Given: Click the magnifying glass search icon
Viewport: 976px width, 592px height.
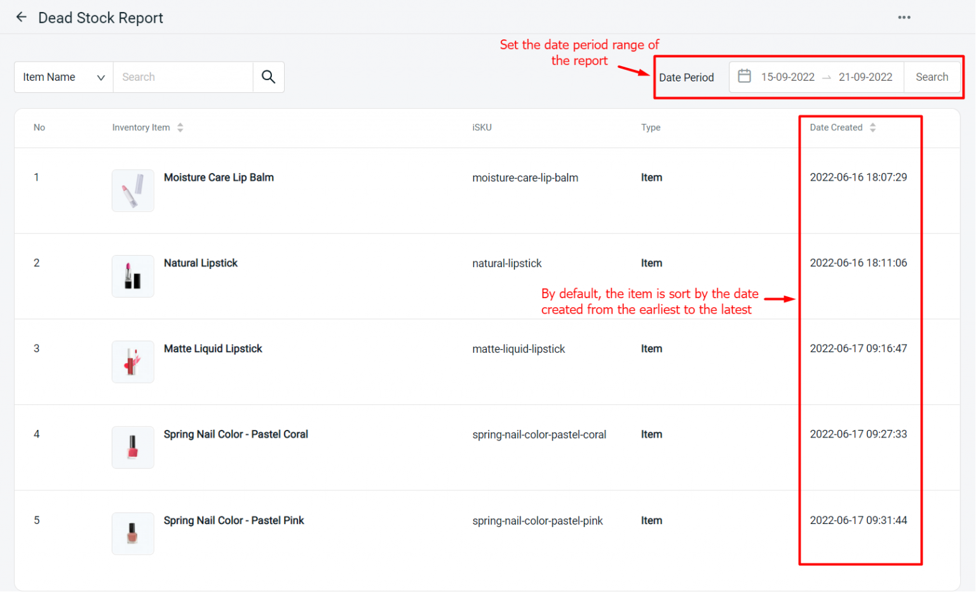Looking at the screenshot, I should point(268,76).
